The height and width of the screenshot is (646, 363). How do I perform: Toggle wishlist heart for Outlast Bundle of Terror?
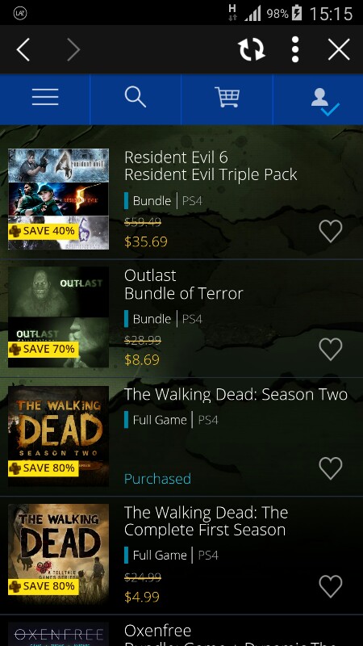coord(331,350)
